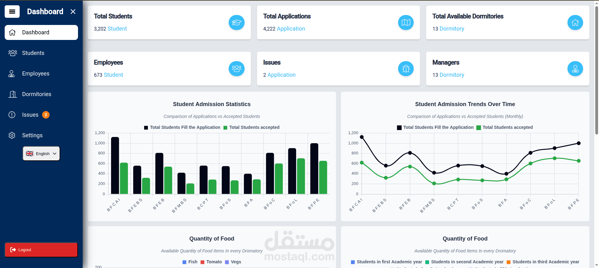Click the Dormitory link under Total Available Dormitories
Viewport: 599px width, 268px height.
(x=452, y=29)
